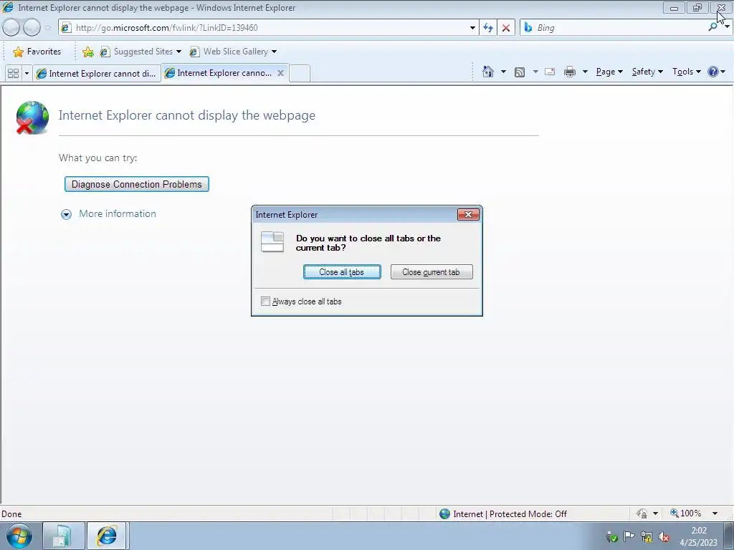Click the Restore Down window button

[697, 8]
